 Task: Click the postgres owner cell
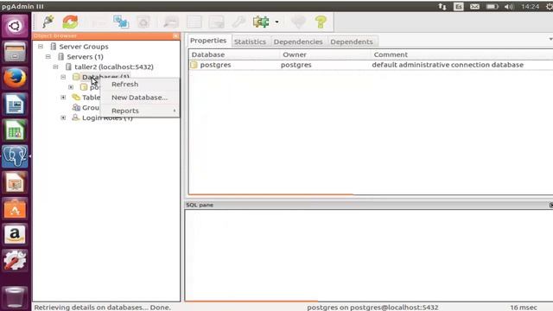pyautogui.click(x=296, y=65)
